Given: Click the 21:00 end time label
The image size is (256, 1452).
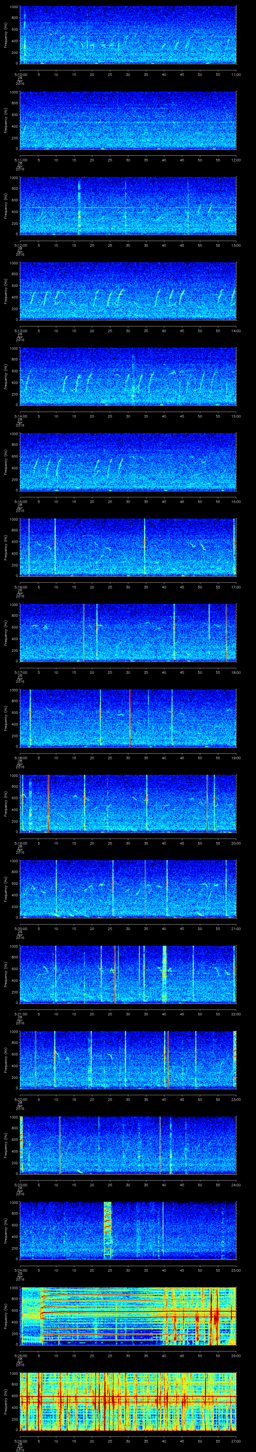Looking at the screenshot, I should (236, 928).
